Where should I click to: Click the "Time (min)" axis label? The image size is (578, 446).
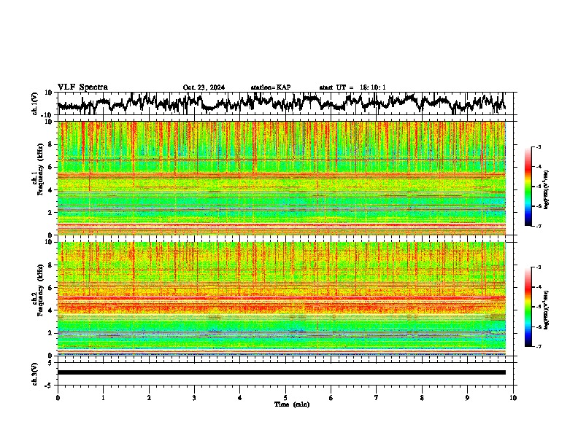pos(292,404)
